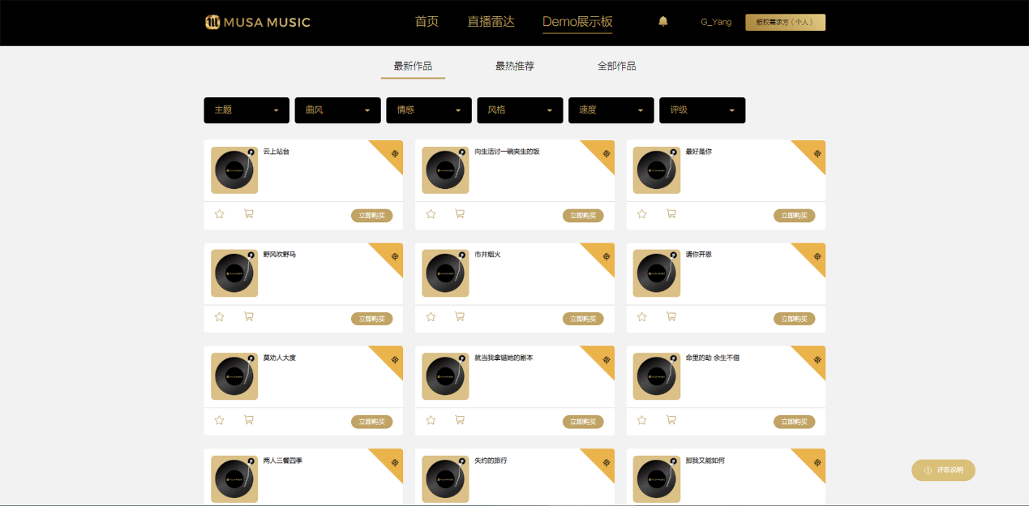This screenshot has width=1029, height=506.
Task: Click 立即购买 for 最好是你
Action: 794,216
